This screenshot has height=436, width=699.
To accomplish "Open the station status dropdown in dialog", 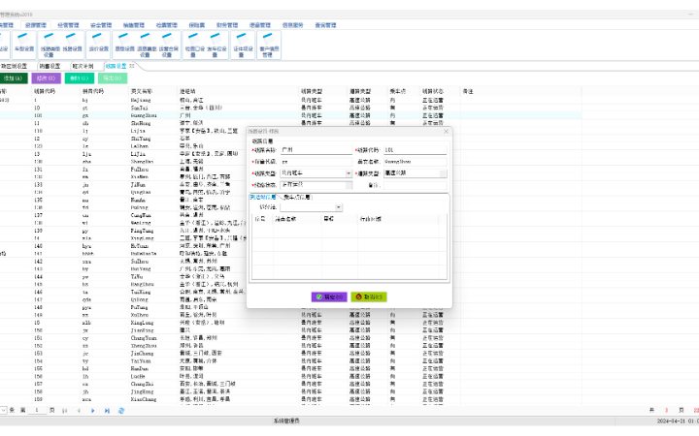I will coord(349,185).
